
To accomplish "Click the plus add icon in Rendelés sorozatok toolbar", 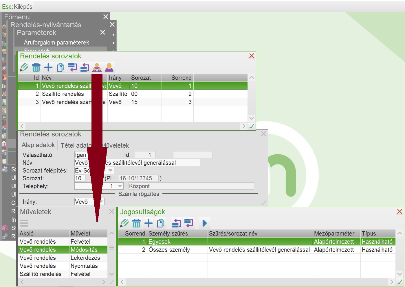I will (48, 67).
